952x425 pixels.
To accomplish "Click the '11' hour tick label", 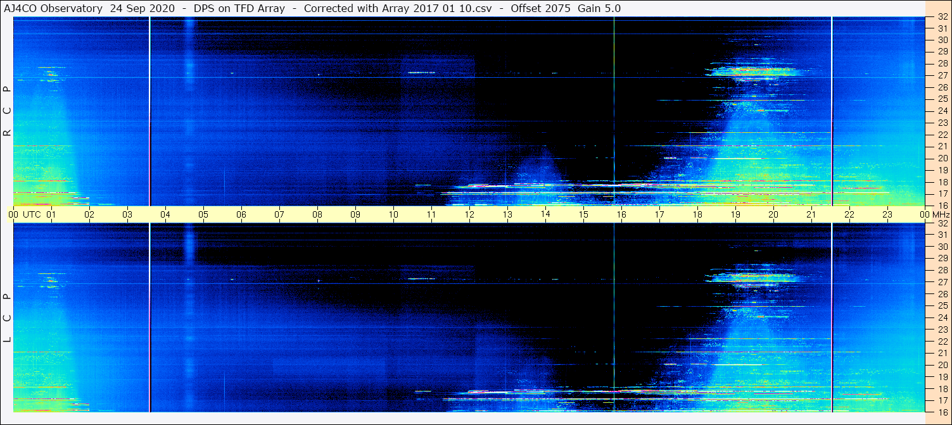I will coord(431,214).
